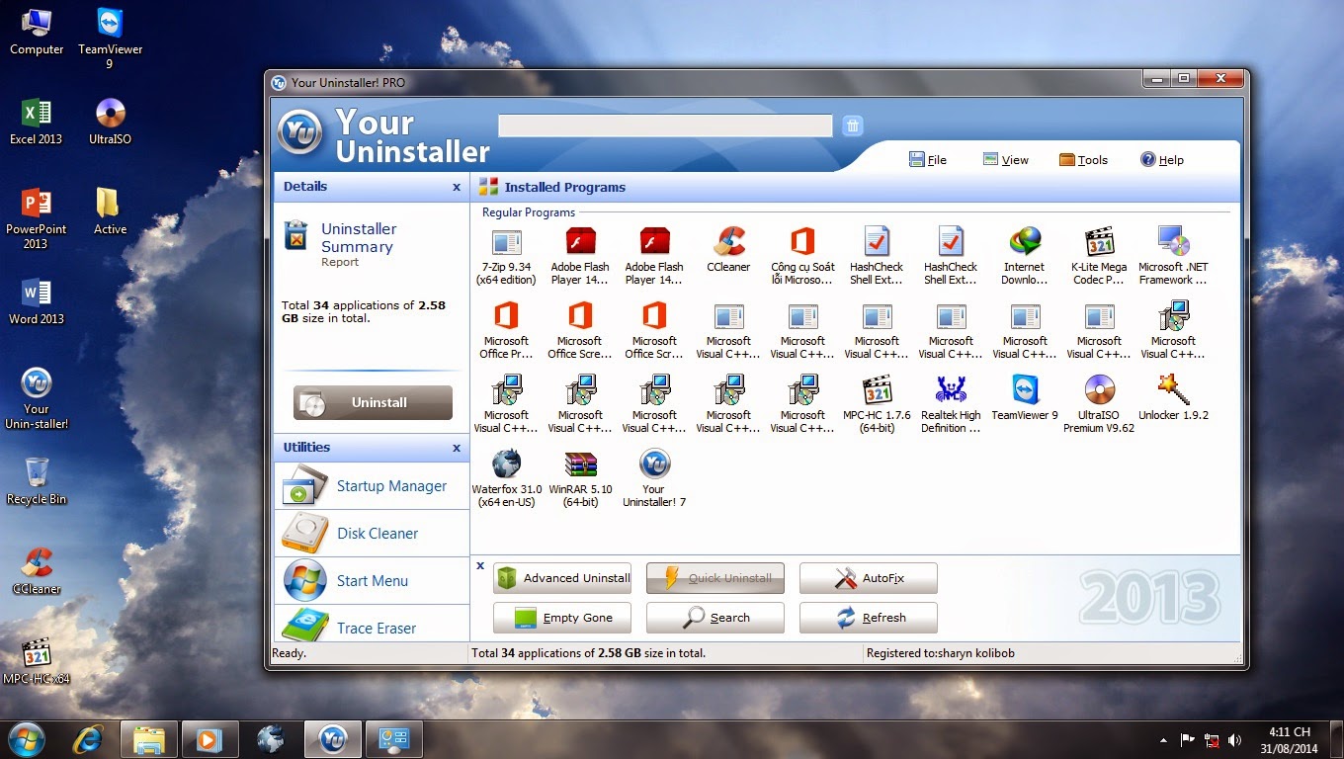Image resolution: width=1344 pixels, height=759 pixels.
Task: Select the TeamViewer 9 program entry
Action: pos(1025,391)
